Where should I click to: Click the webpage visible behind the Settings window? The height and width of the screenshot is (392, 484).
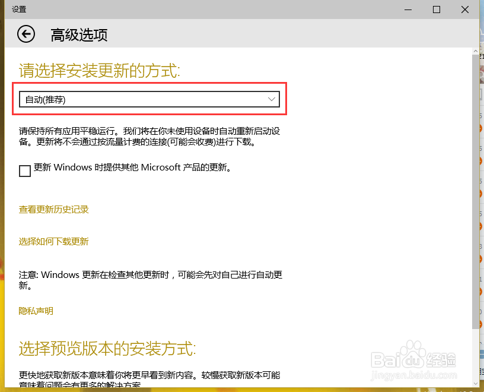tap(482, 178)
